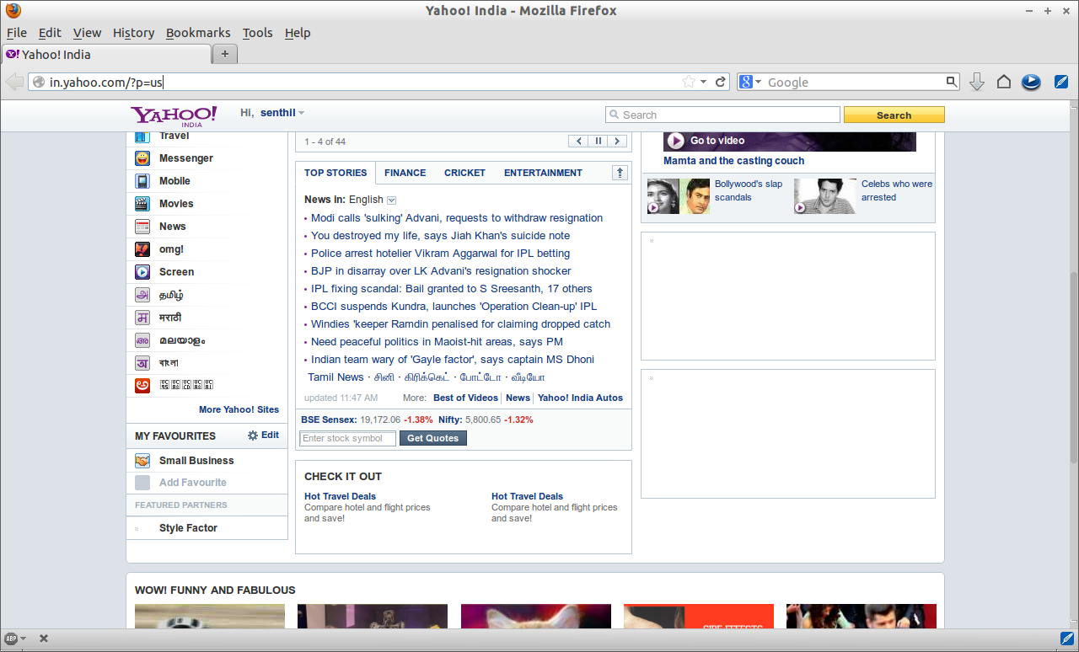Open the History menu

(x=133, y=33)
